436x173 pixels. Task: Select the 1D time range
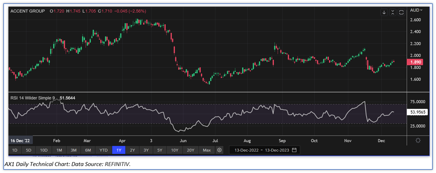pos(15,150)
